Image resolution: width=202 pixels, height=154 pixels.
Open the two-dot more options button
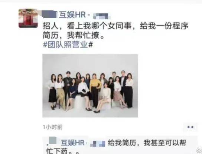[x=190, y=127]
